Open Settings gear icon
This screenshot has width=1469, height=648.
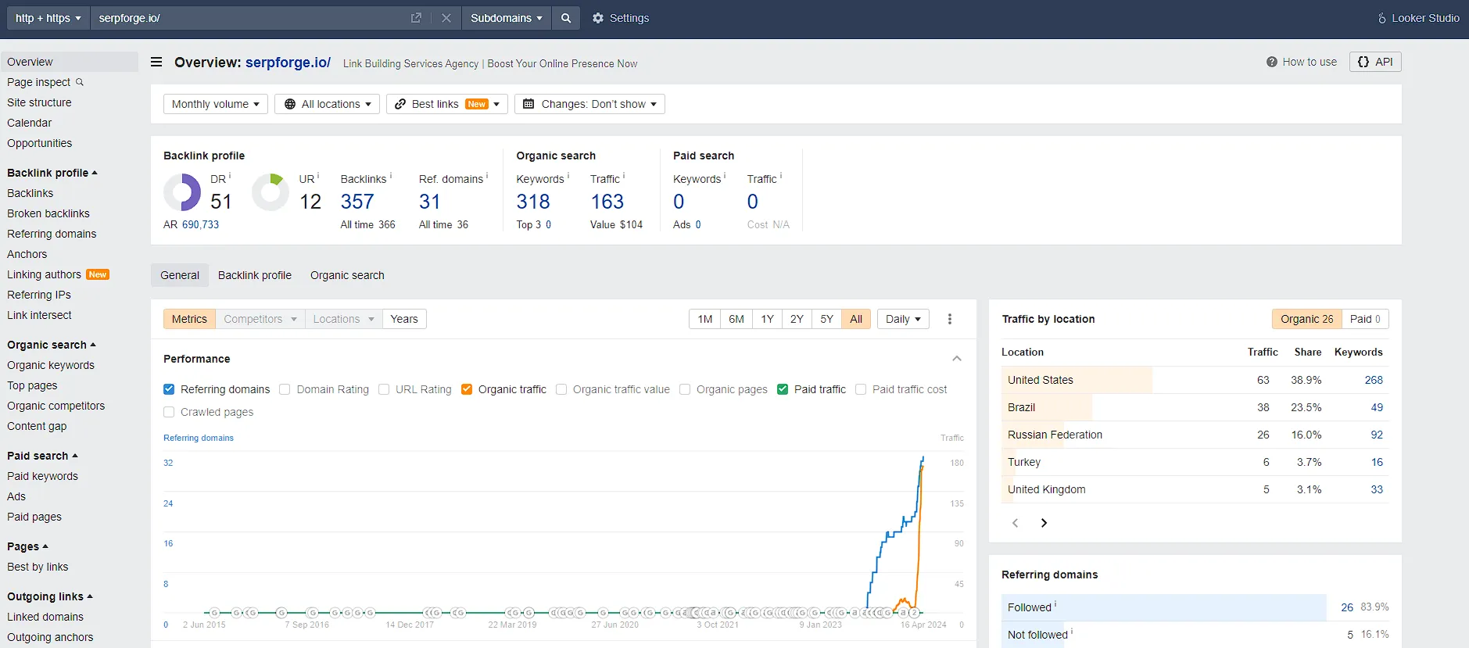598,18
